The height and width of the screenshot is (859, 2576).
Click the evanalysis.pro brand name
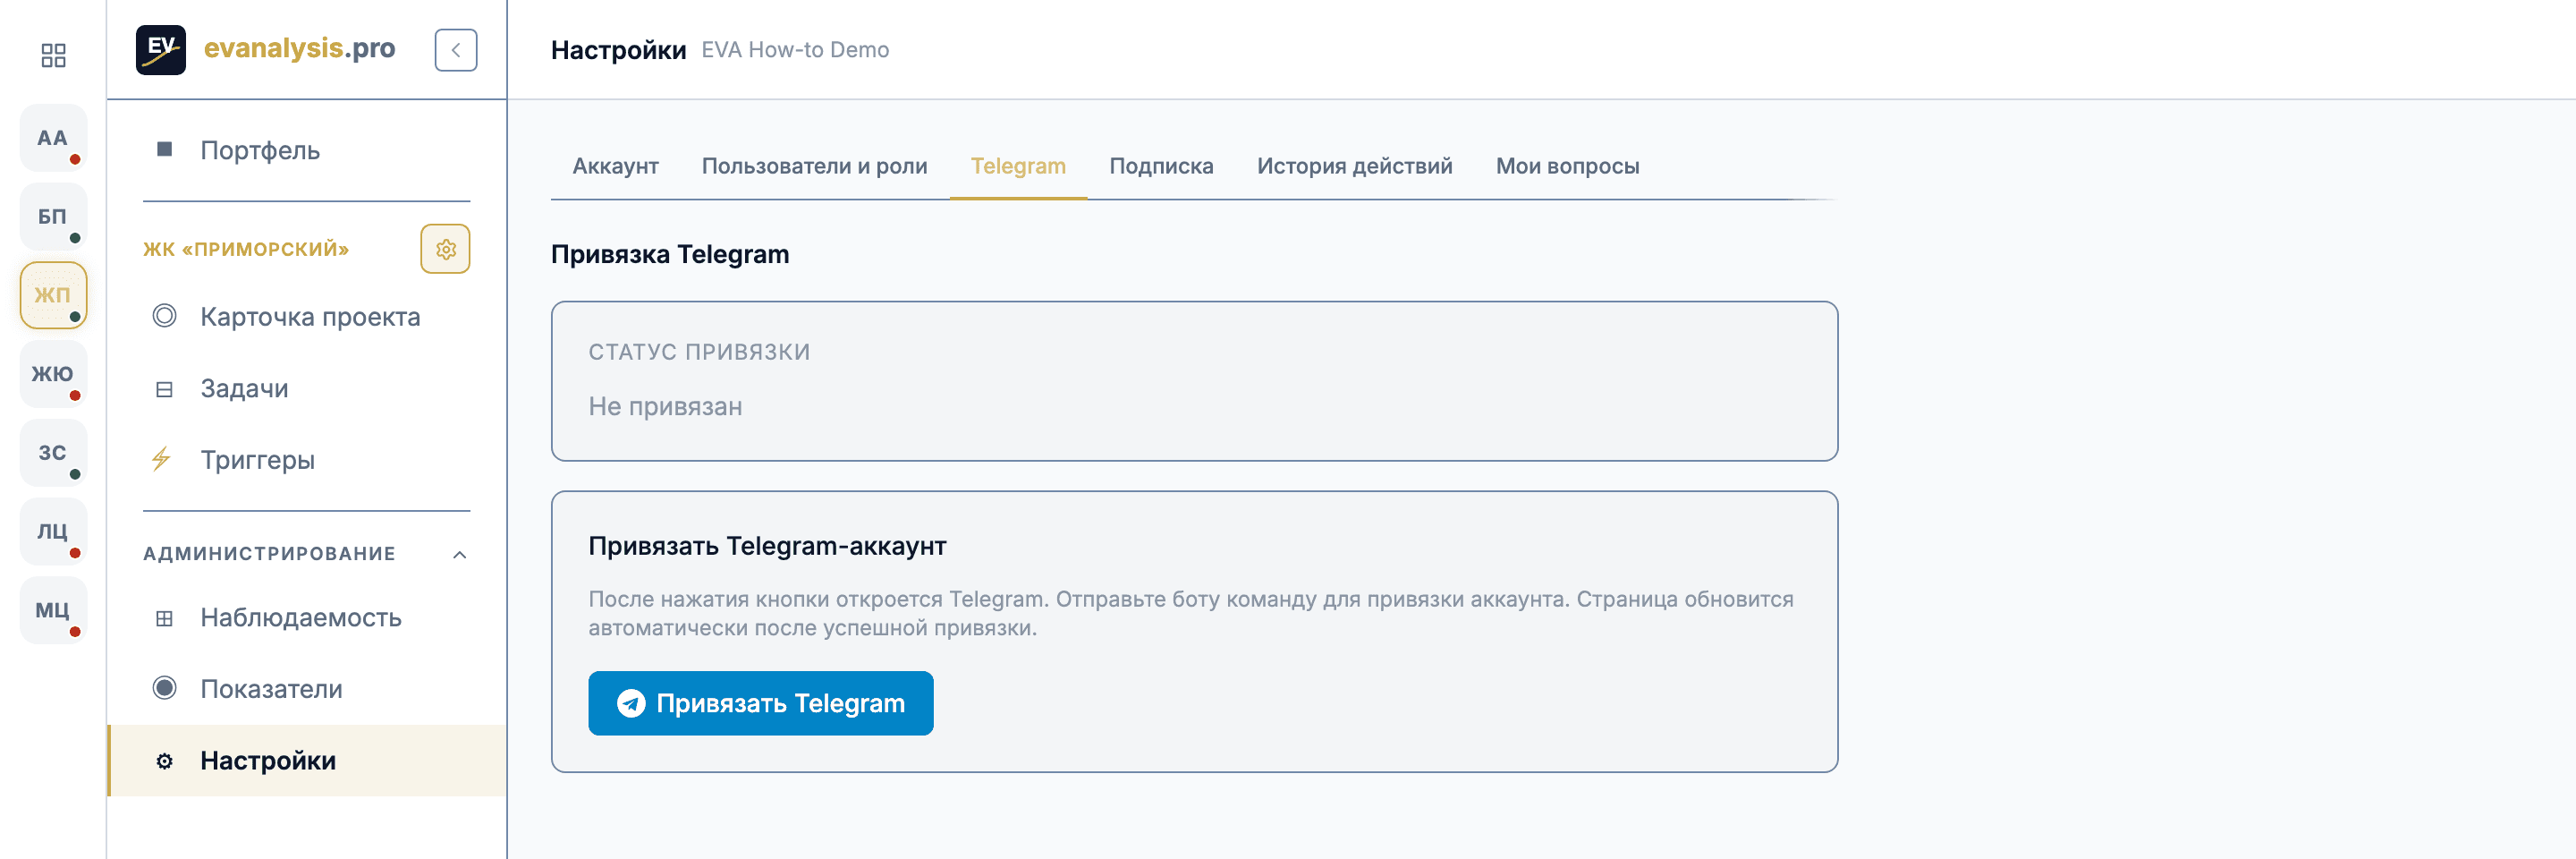(x=300, y=48)
